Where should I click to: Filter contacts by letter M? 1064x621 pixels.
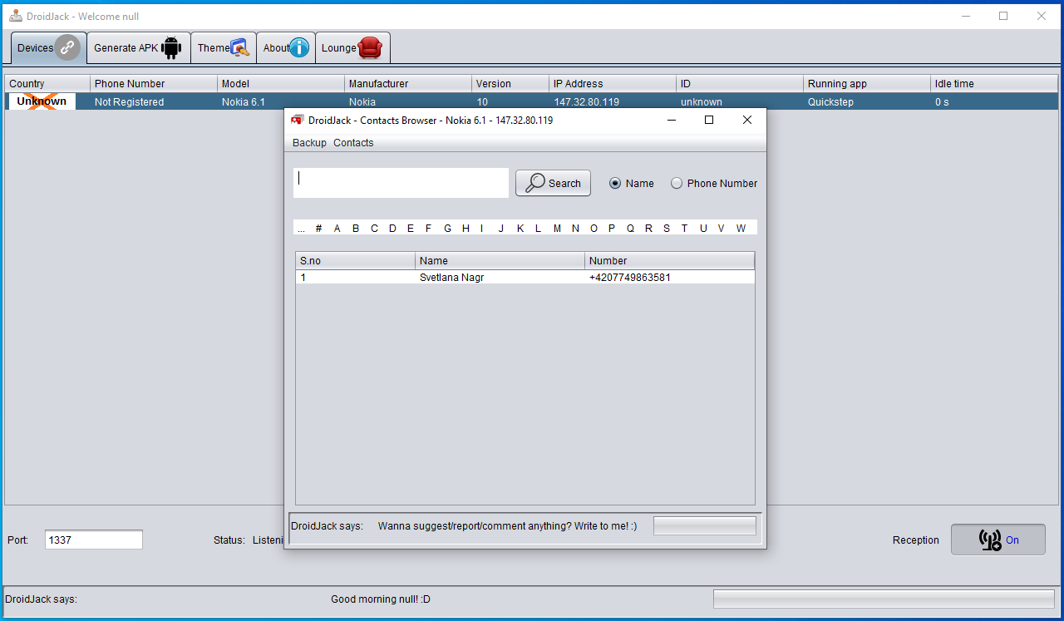(557, 228)
